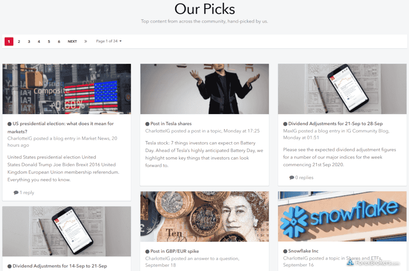Click the Snowflake building sign thumbnail
The height and width of the screenshot is (271, 409).
(342, 216)
